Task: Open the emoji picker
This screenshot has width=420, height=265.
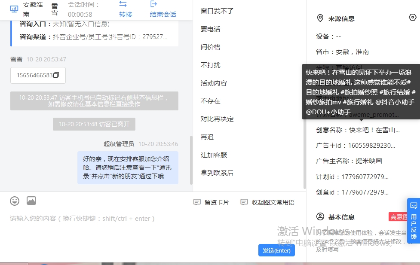Action: (15, 201)
